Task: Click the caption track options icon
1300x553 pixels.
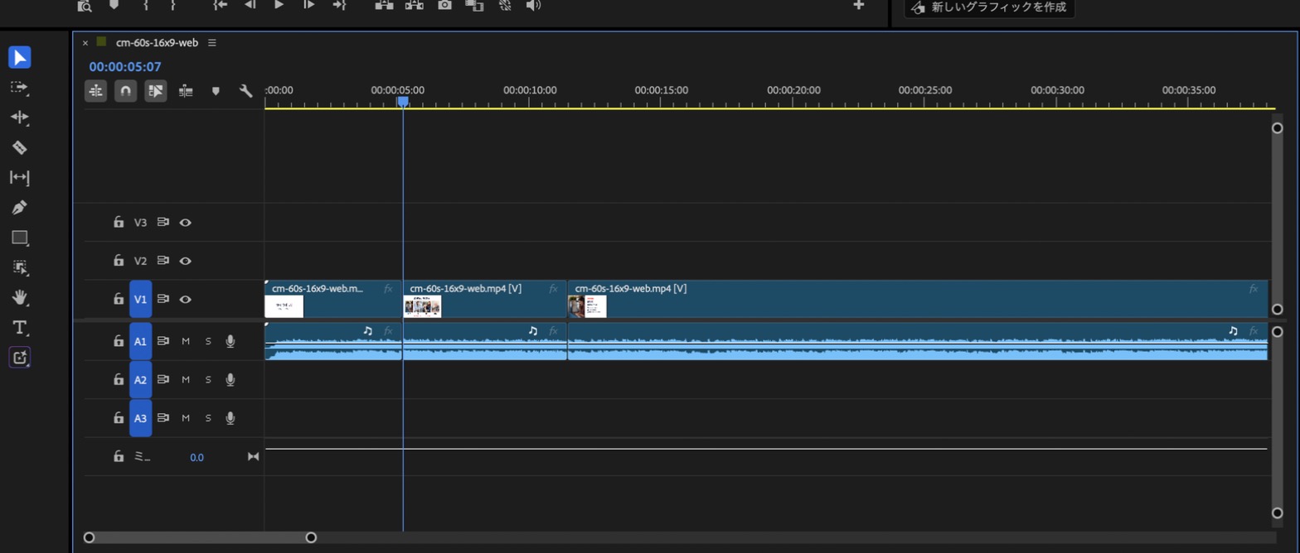Action: (x=186, y=91)
